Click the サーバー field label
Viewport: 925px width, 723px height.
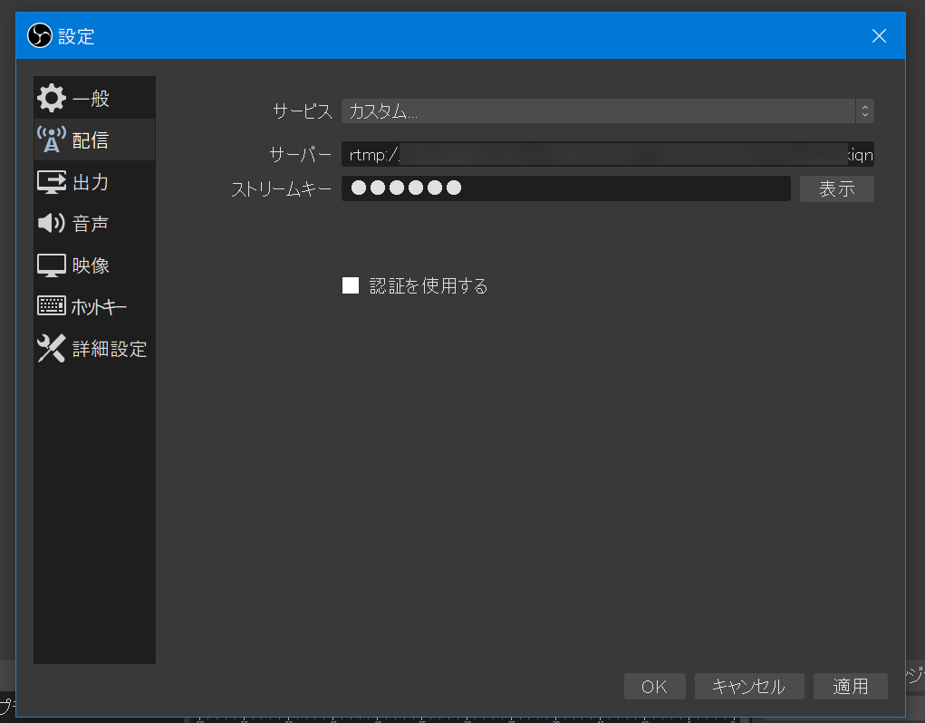[300, 155]
